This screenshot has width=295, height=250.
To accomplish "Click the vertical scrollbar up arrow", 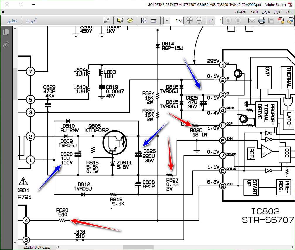I will click(15, 29).
